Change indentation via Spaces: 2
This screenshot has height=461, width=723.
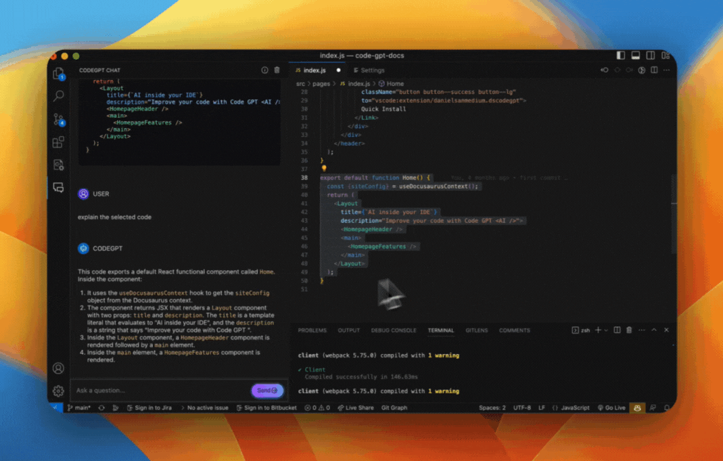point(492,408)
